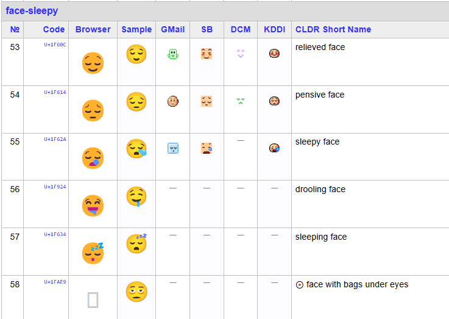Image resolution: width=449 pixels, height=319 pixels.
Task: Click the face-sleepy section heading link
Action: click(32, 10)
